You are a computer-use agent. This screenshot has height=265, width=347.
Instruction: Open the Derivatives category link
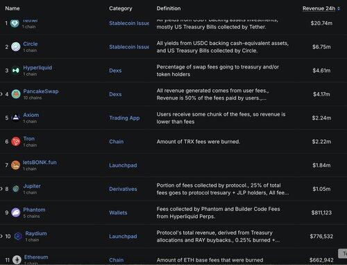[123, 189]
